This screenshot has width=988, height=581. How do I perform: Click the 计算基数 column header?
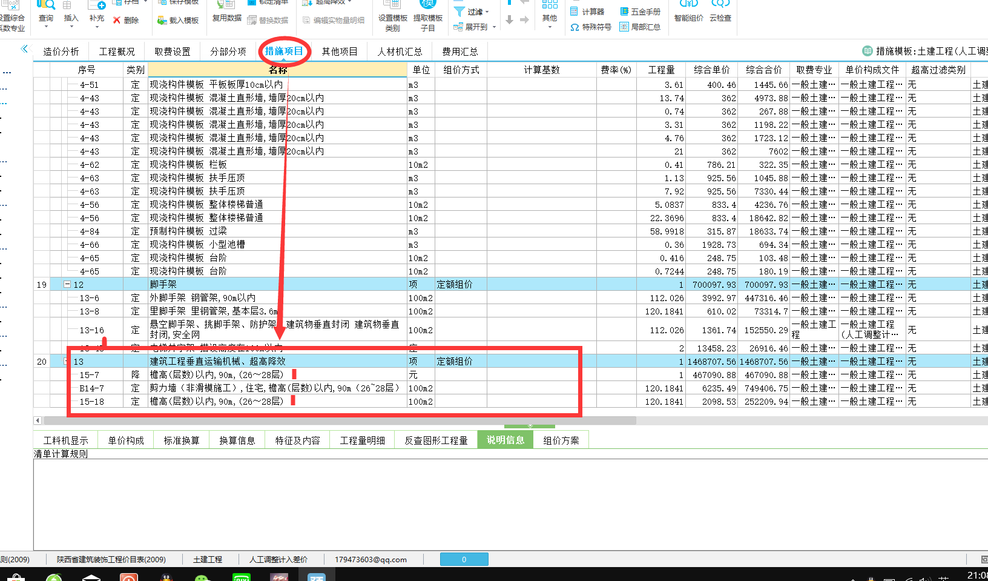pyautogui.click(x=542, y=70)
